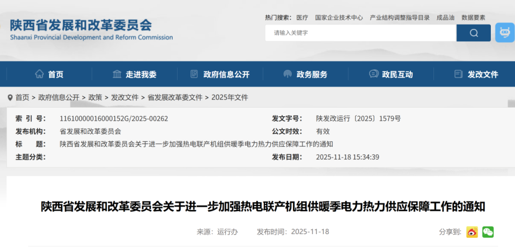
Task: Click hot search term 国家企业技术中心
Action: click(339, 18)
